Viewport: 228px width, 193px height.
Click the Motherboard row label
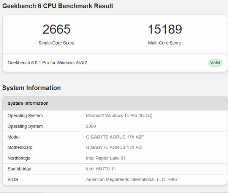click(20, 148)
